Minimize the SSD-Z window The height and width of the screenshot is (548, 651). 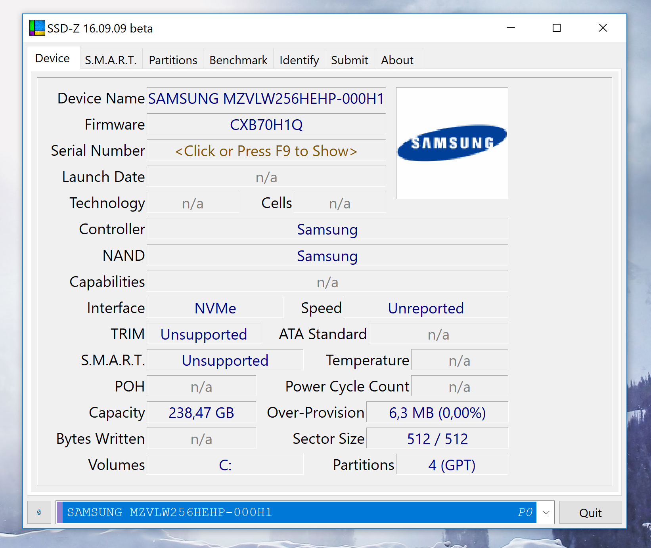511,28
